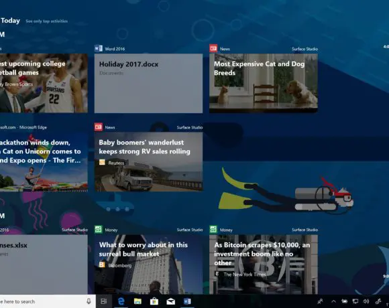Click the Documents subtitle under Holiday 2017.docx

click(x=111, y=73)
